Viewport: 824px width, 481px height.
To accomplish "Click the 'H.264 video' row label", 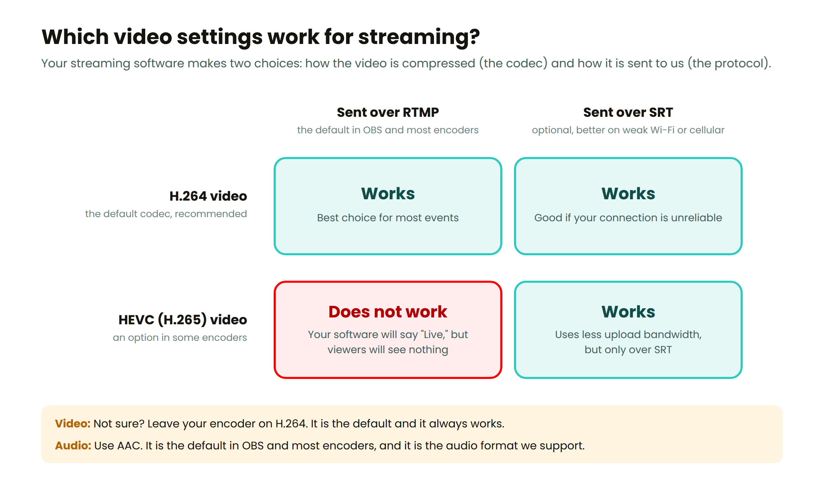I will (208, 196).
